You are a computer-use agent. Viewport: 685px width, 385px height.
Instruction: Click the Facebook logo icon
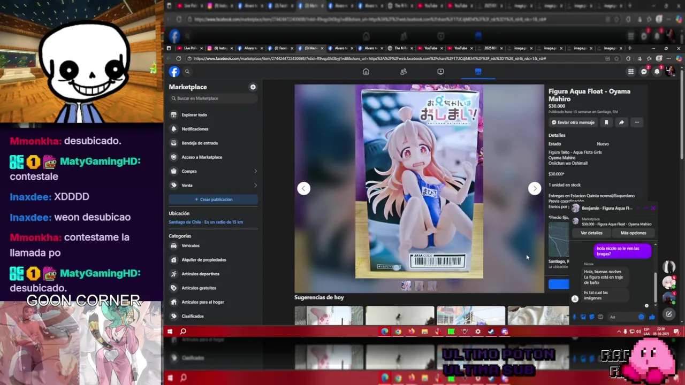tap(174, 72)
